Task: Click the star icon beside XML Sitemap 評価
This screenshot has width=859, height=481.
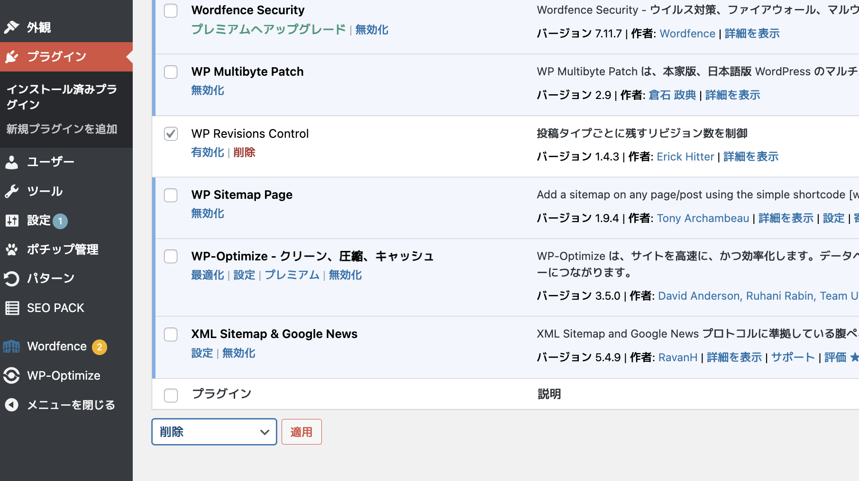Action: click(854, 357)
